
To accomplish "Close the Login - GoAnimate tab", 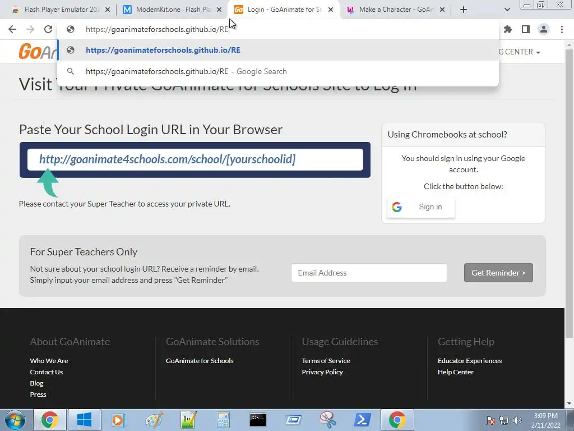I will [331, 10].
